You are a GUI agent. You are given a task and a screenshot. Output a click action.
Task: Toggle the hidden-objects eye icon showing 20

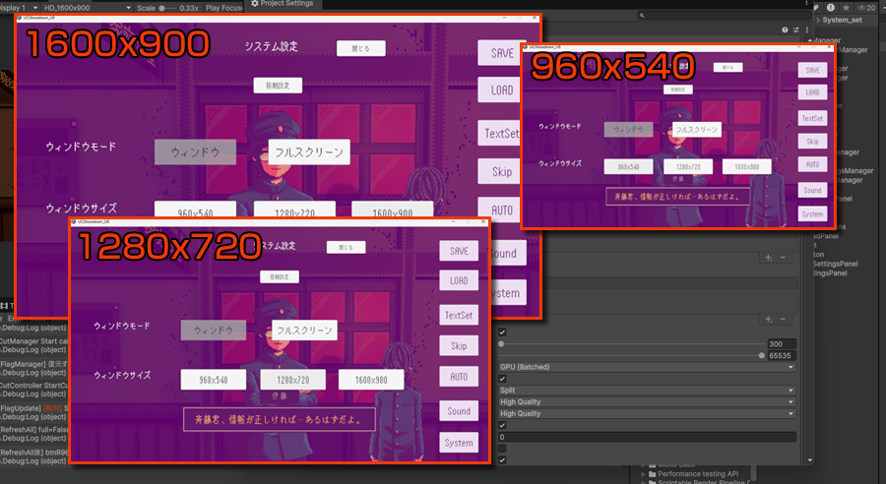click(x=866, y=6)
